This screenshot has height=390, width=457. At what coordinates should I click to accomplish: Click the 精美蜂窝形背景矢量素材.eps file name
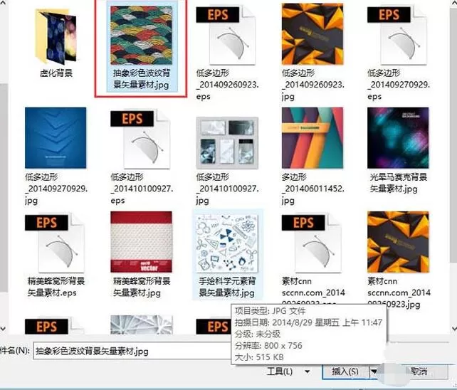[56, 287]
